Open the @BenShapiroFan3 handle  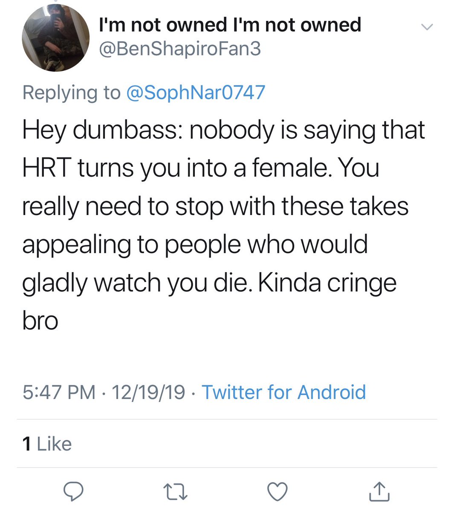(x=179, y=49)
